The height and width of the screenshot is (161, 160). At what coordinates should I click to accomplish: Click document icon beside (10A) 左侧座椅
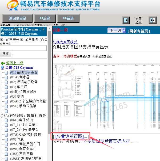click(6, 154)
